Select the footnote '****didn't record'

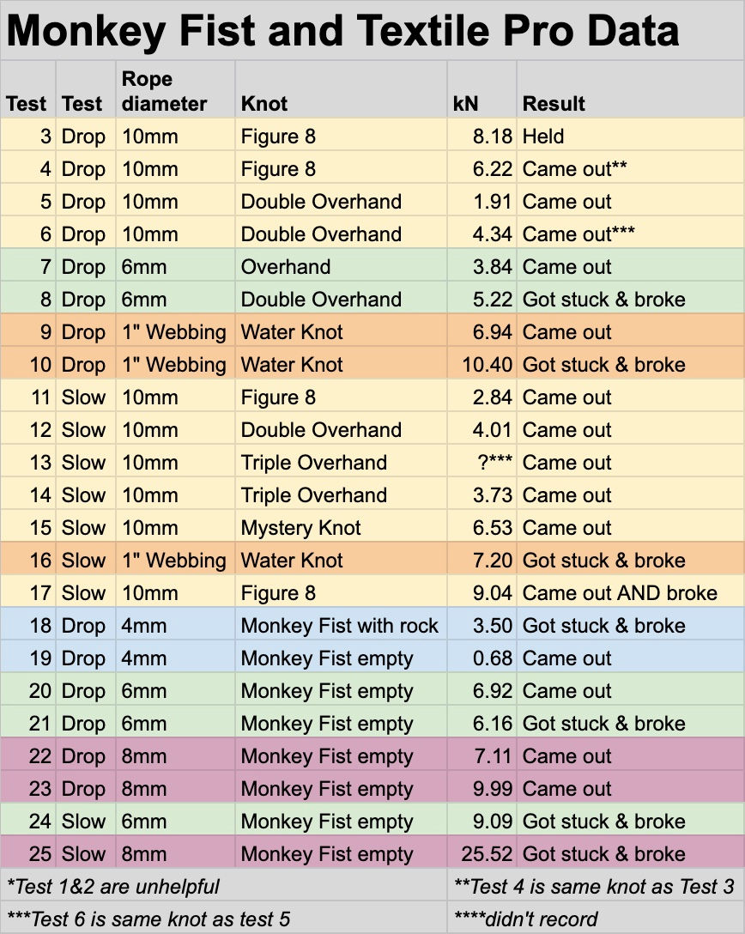[x=526, y=919]
